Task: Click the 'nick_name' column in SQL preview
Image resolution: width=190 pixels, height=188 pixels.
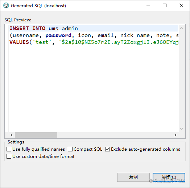Action: (135, 35)
